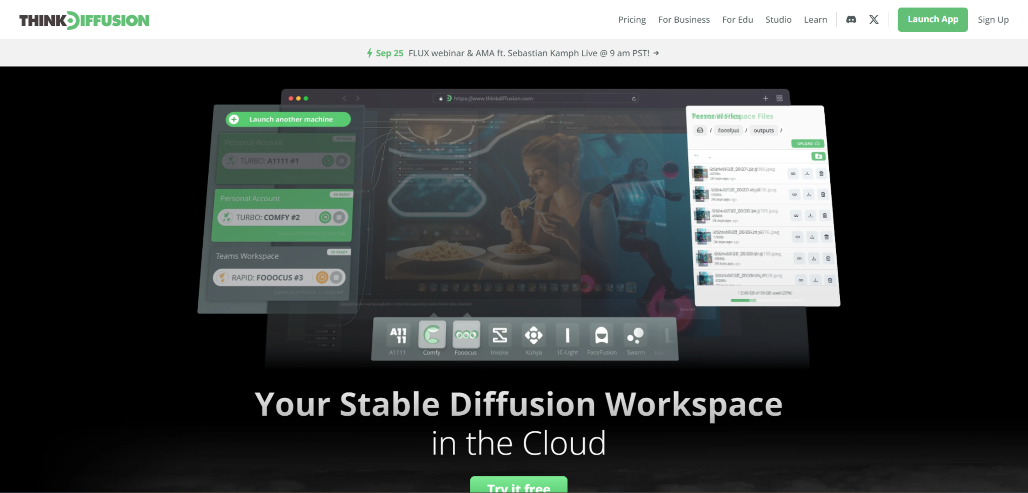
Task: Click the rocket icon on TURBO: COMFY #2
Action: 226,217
